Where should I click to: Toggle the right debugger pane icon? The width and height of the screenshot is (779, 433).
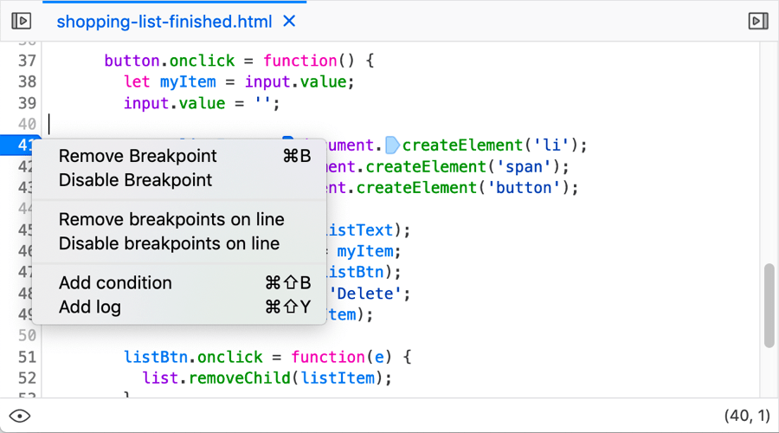[757, 21]
